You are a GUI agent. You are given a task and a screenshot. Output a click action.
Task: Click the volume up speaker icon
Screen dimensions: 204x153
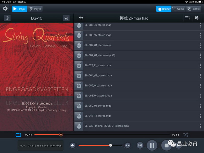(x=127, y=145)
